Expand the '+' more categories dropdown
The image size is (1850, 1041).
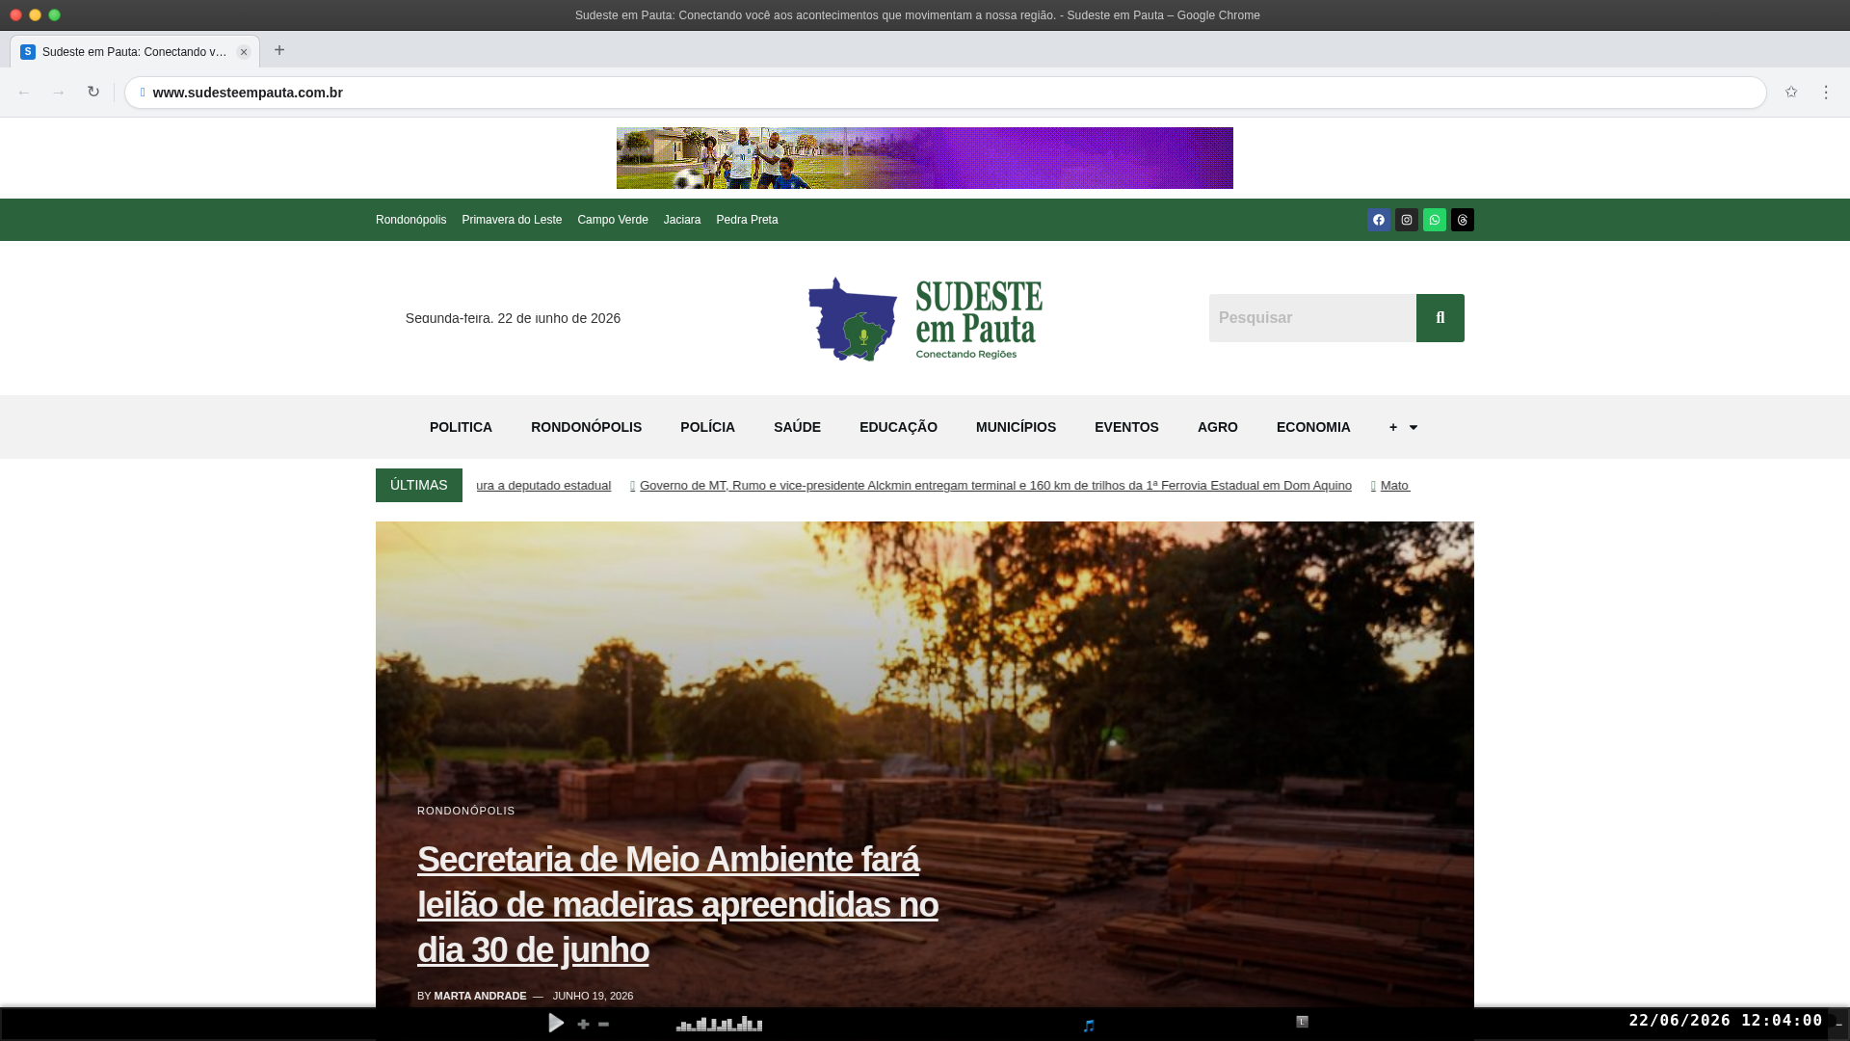[x=1403, y=427]
